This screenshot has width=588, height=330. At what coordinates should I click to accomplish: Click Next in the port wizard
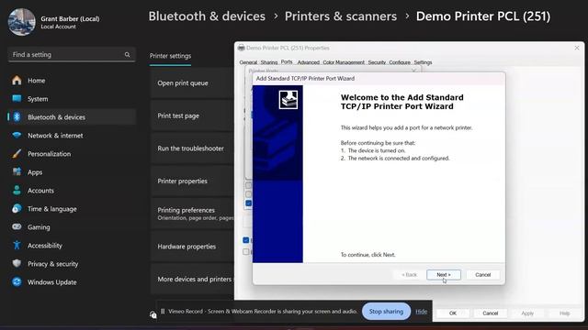[444, 275]
